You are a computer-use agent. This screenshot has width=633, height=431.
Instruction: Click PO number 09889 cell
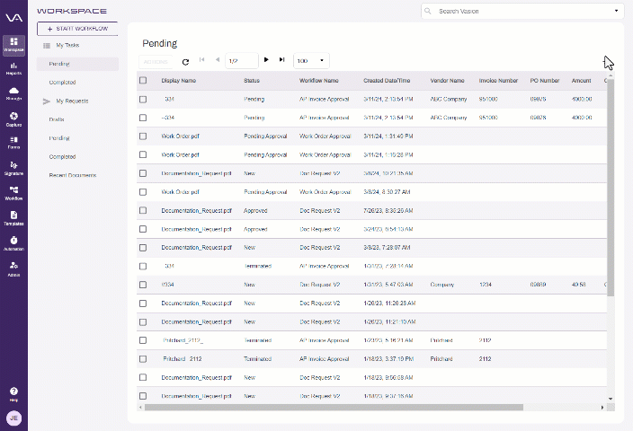click(x=538, y=285)
